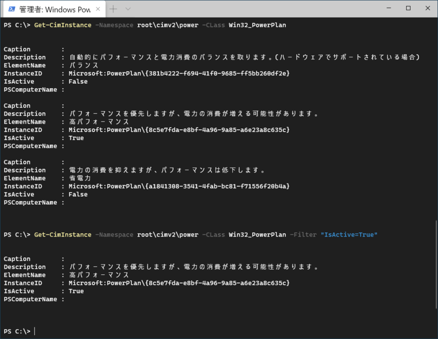The image size is (438, 339).
Task: Click the 省電力 ElementName value
Action: click(80, 179)
